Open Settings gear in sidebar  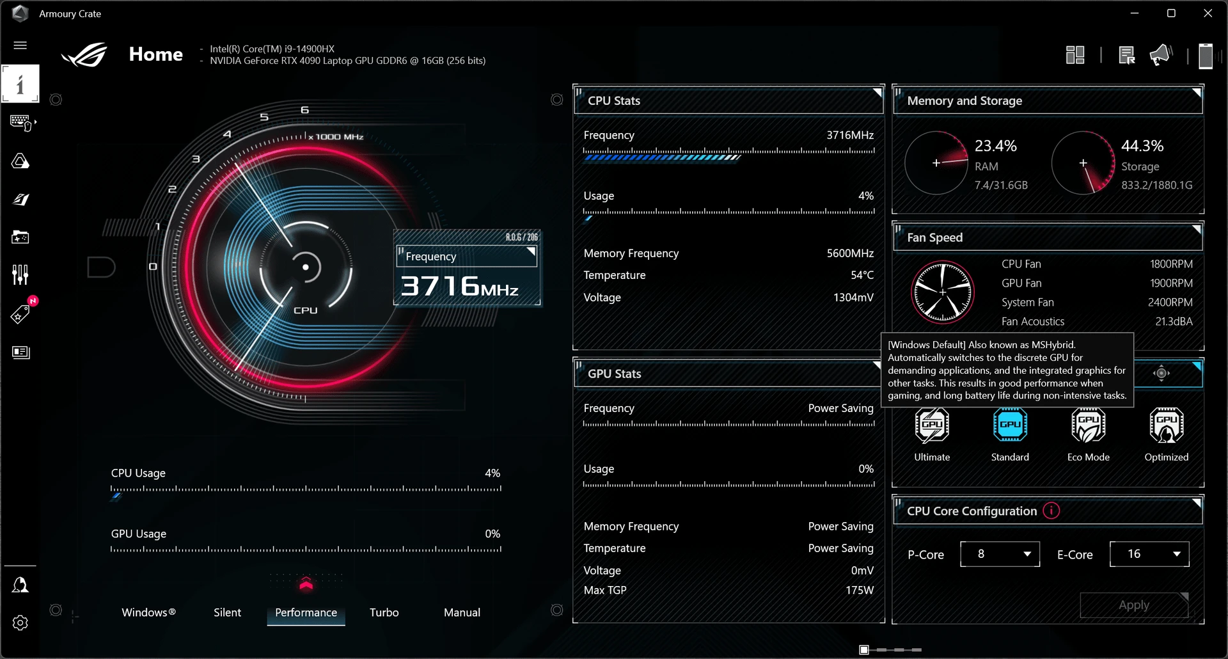click(20, 623)
